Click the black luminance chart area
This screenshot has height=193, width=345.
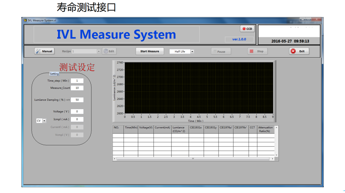coord(199,88)
